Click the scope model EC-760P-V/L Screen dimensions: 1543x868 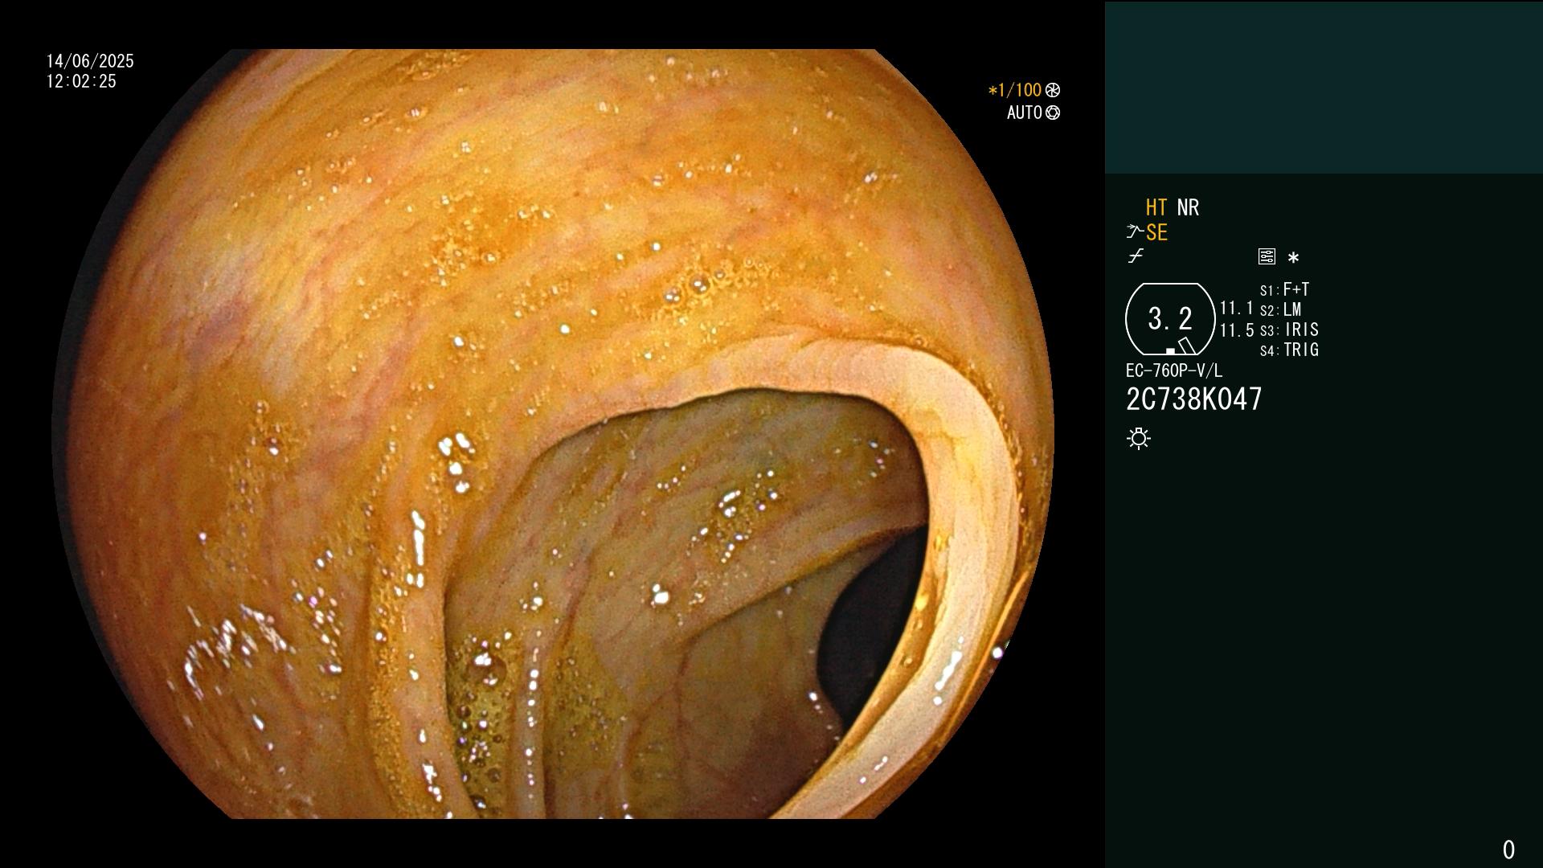tap(1174, 371)
